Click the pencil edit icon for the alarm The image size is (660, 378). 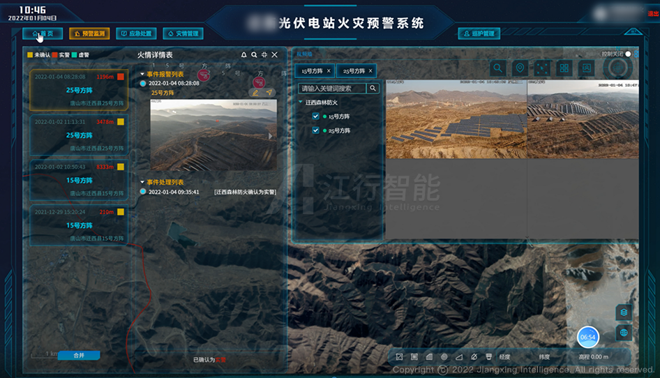point(255,92)
